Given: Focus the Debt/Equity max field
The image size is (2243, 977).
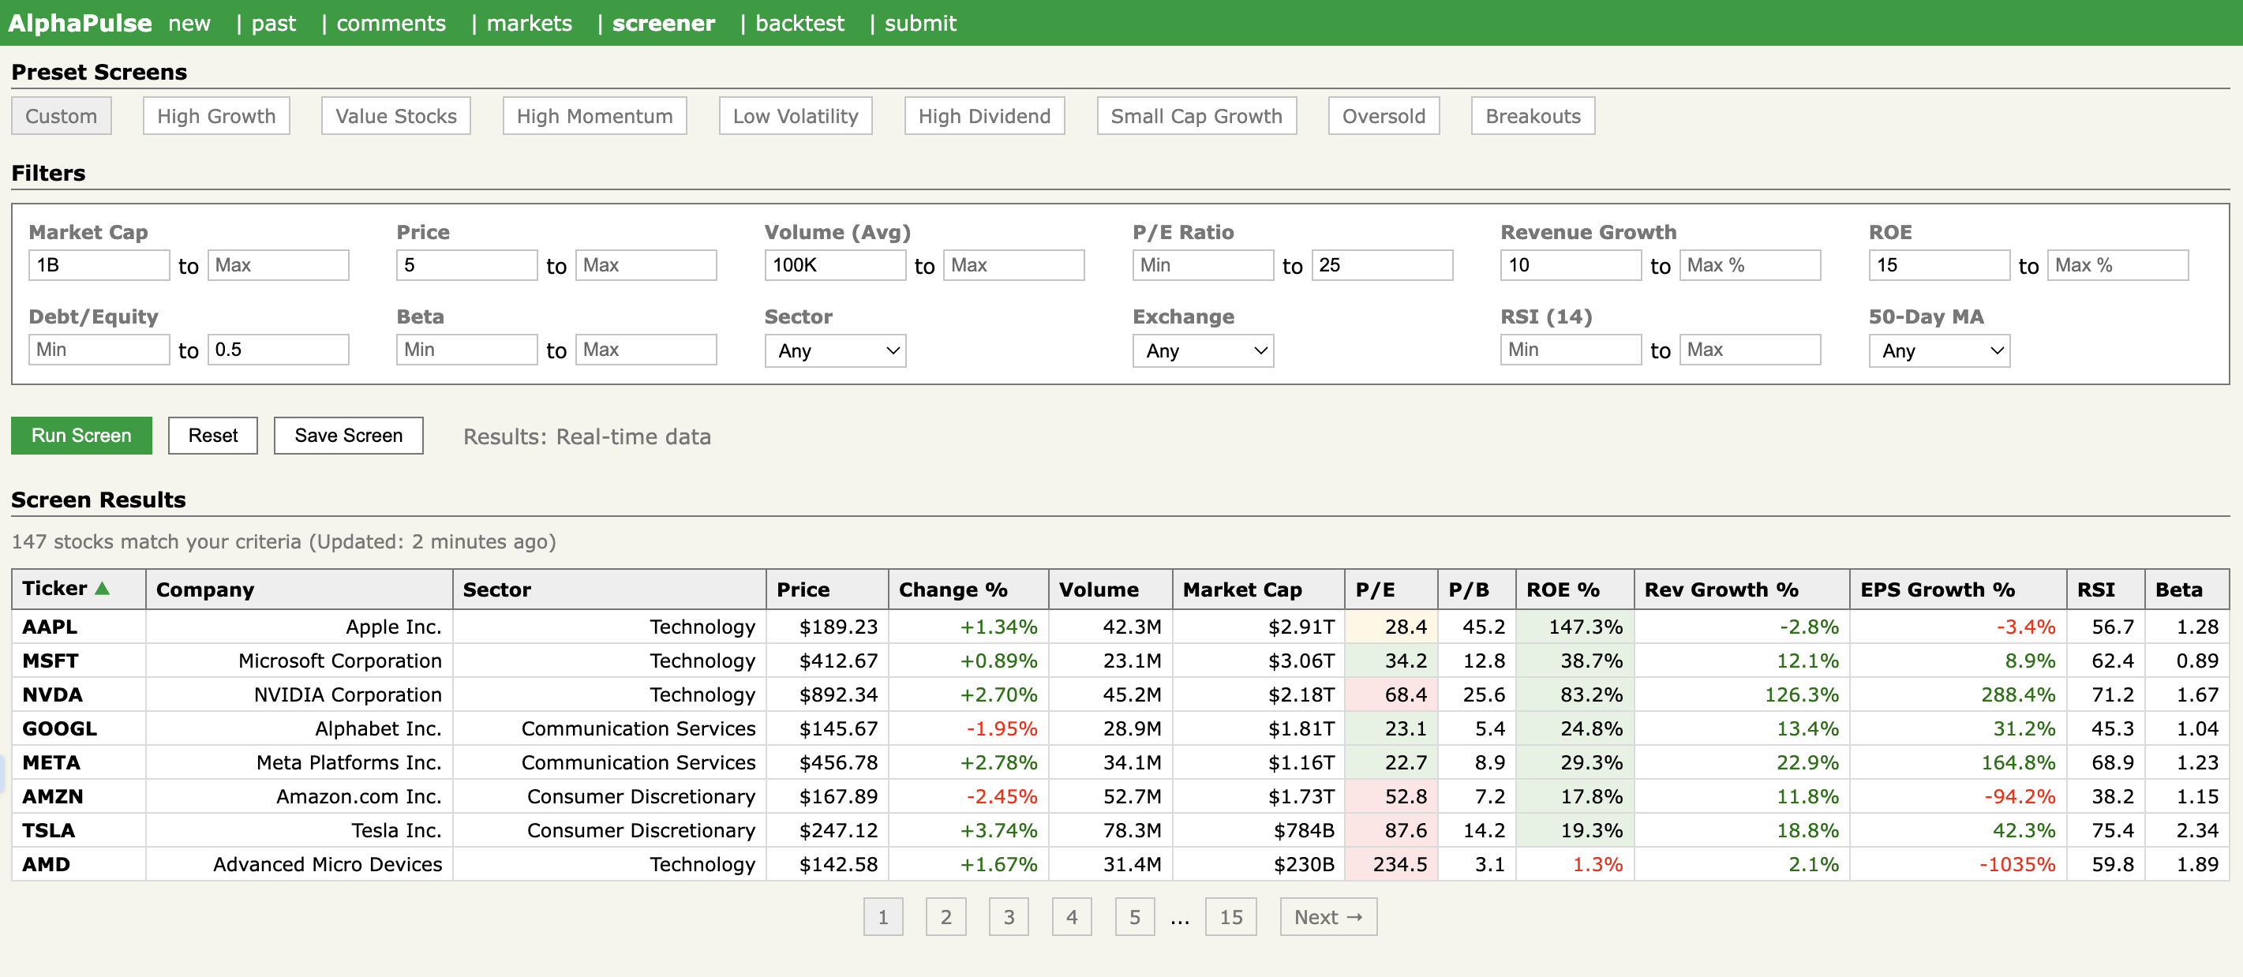Looking at the screenshot, I should [278, 350].
